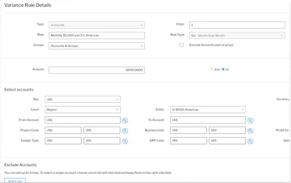The image size is (291, 183).
Task: Click the Rule name text field
Action: point(97,36)
